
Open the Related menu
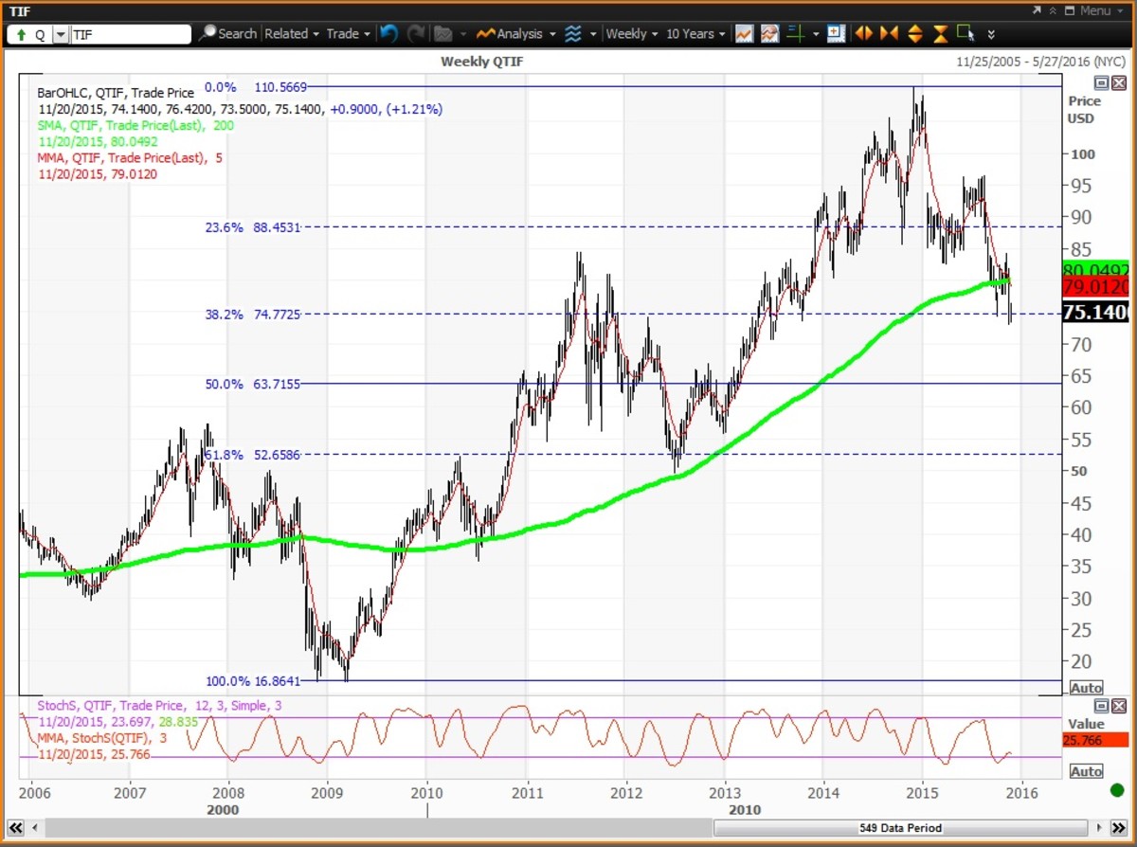click(291, 34)
